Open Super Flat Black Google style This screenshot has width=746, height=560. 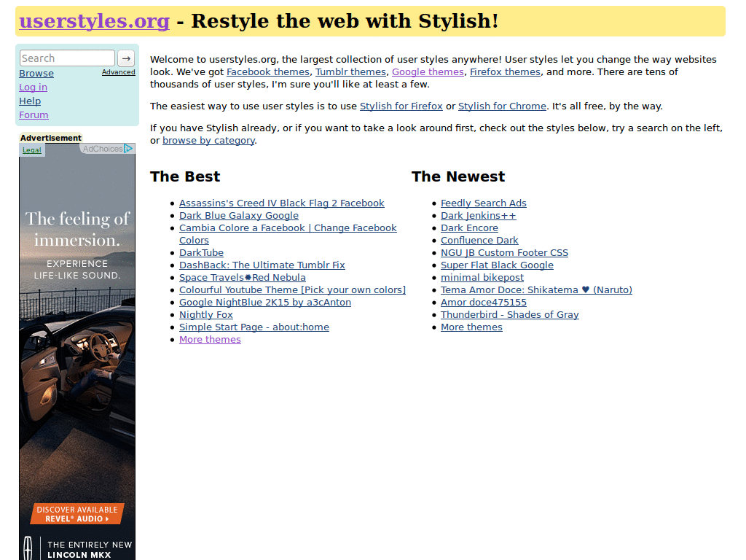[x=497, y=265]
